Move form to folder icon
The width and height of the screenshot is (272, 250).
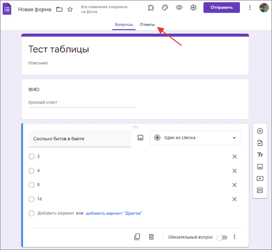coord(59,9)
